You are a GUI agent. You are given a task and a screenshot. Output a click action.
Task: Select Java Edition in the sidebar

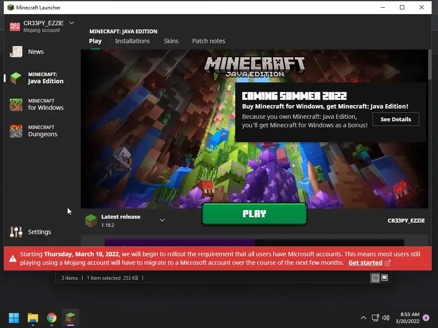tap(46, 78)
